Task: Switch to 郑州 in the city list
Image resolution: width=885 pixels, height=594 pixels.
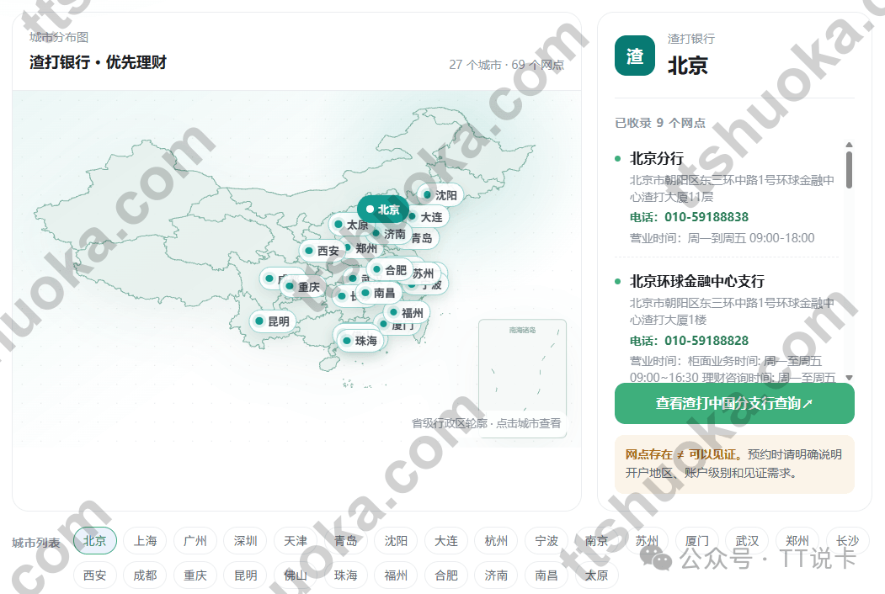Action: click(797, 541)
